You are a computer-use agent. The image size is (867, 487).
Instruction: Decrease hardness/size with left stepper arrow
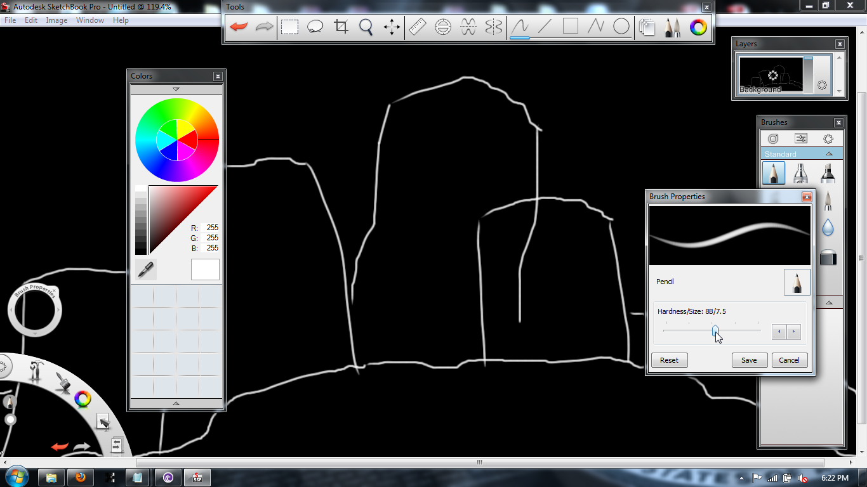(779, 331)
